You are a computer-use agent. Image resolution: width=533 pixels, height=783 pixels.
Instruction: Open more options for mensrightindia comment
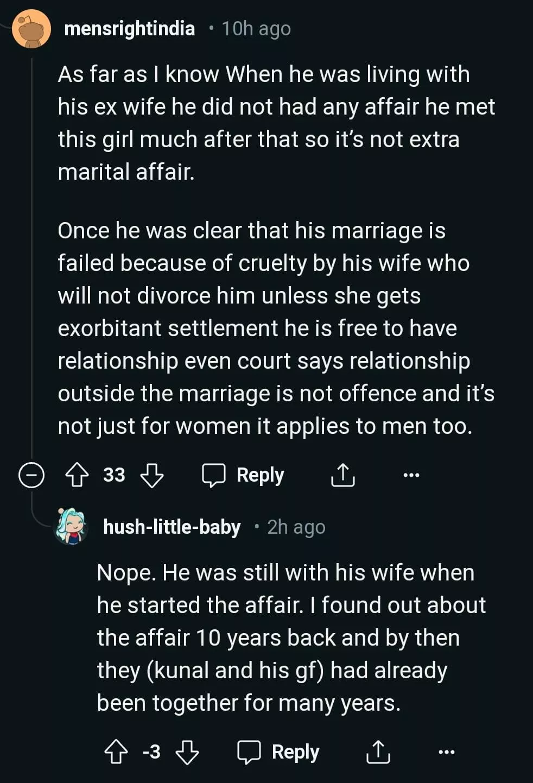(411, 475)
